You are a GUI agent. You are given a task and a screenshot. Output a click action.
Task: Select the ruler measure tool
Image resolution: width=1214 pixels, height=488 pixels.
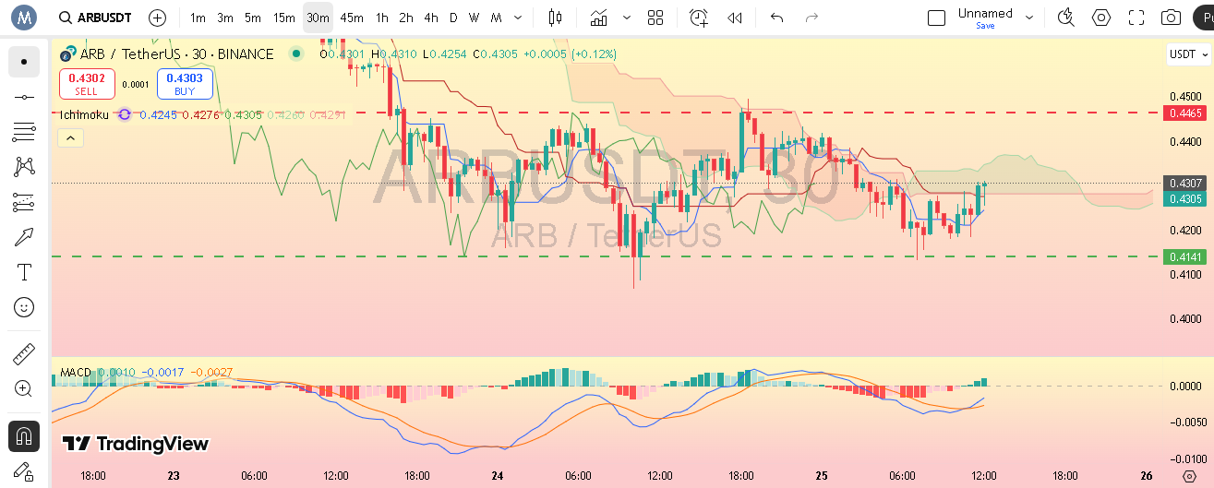(24, 354)
